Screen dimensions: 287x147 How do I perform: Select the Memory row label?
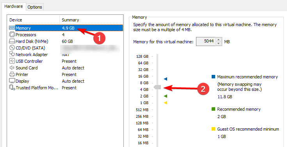pos(23,28)
